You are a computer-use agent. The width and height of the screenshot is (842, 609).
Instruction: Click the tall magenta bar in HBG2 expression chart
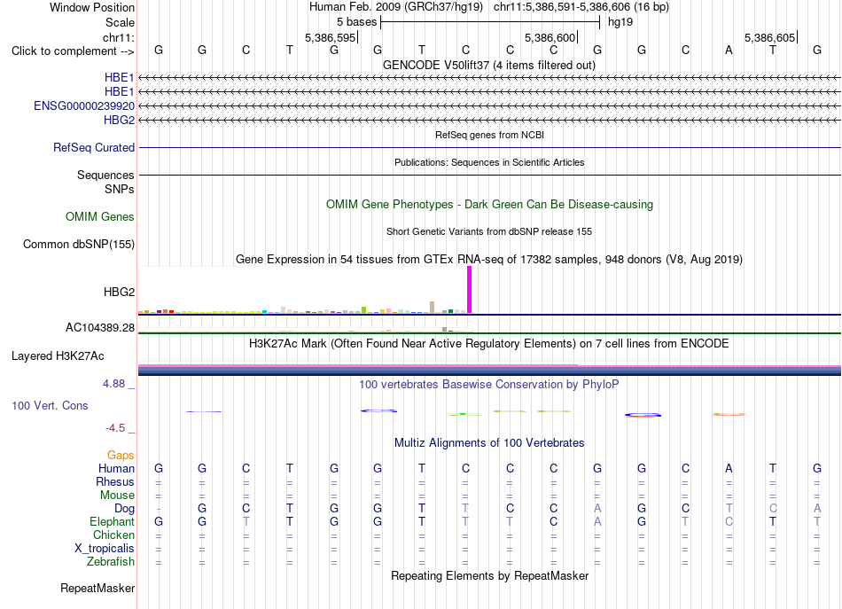point(470,290)
